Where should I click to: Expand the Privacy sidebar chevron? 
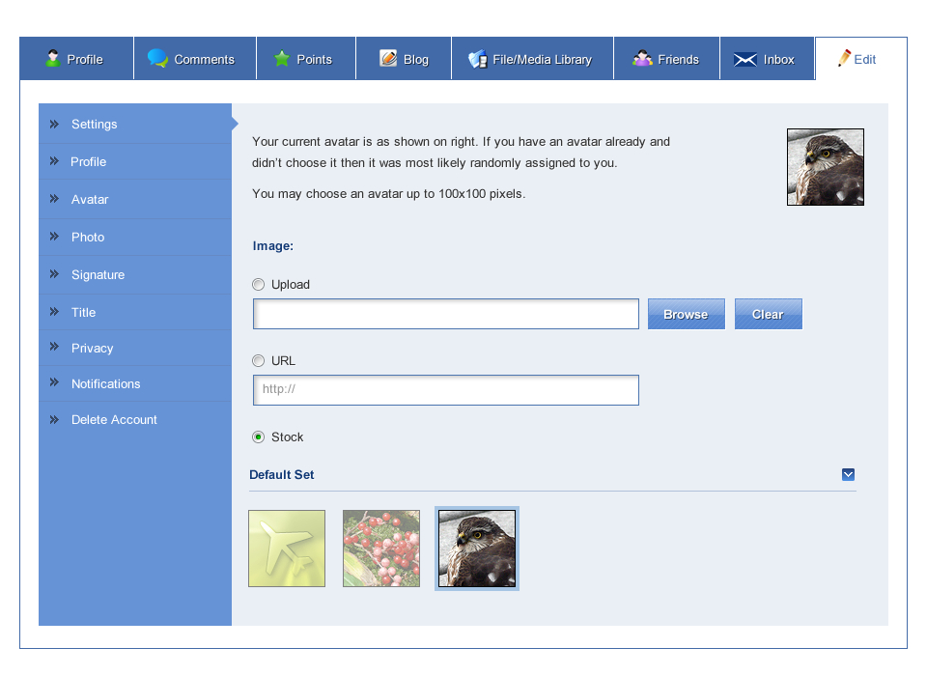(54, 347)
